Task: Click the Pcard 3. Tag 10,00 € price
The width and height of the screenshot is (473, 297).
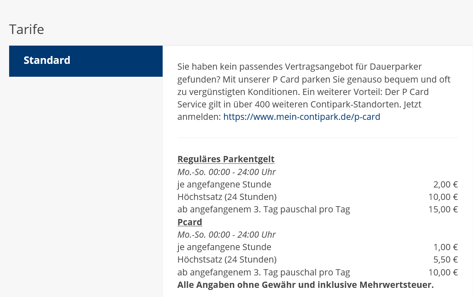Action: (443, 273)
